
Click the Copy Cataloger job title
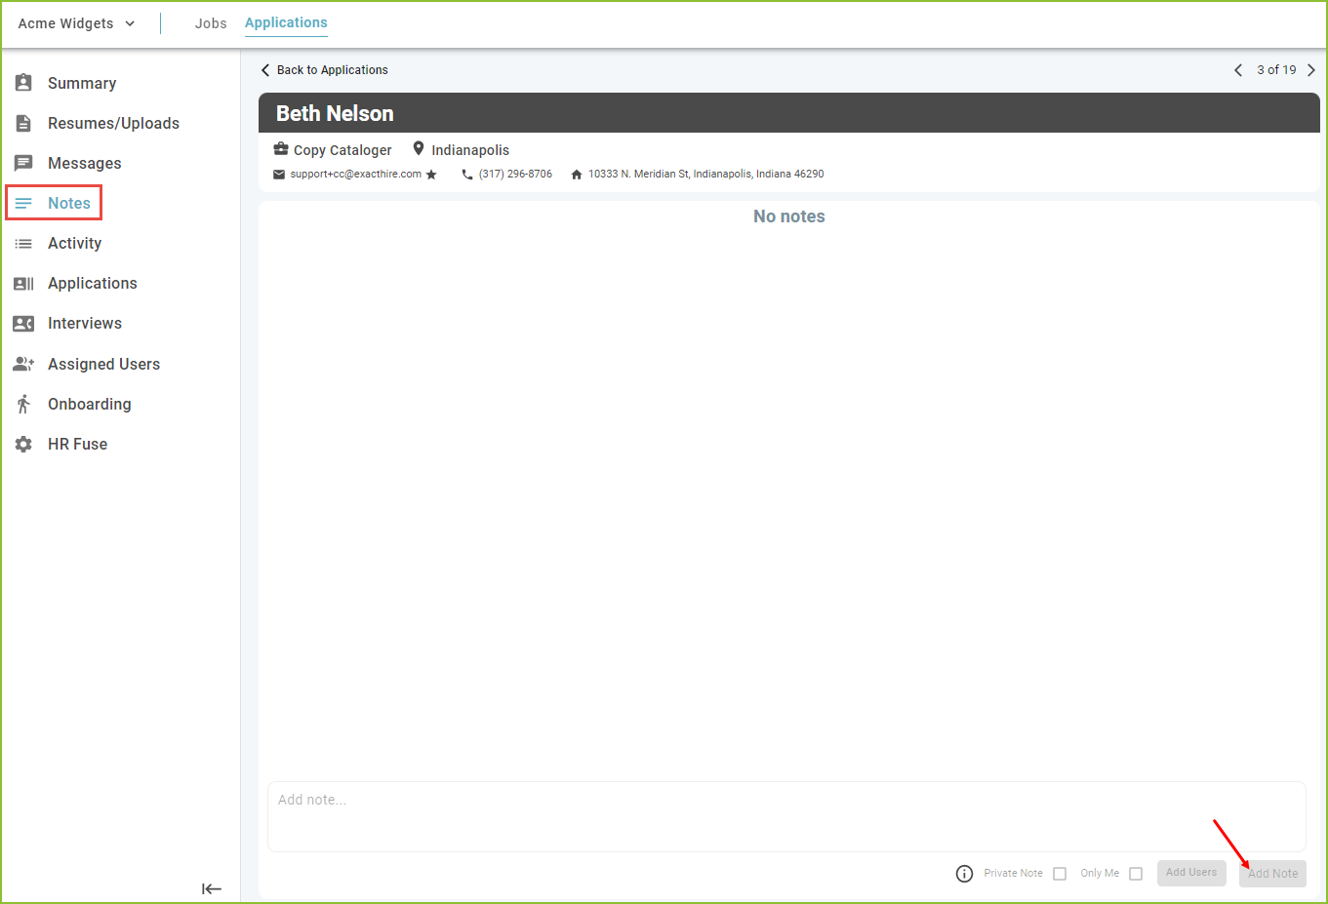click(342, 150)
